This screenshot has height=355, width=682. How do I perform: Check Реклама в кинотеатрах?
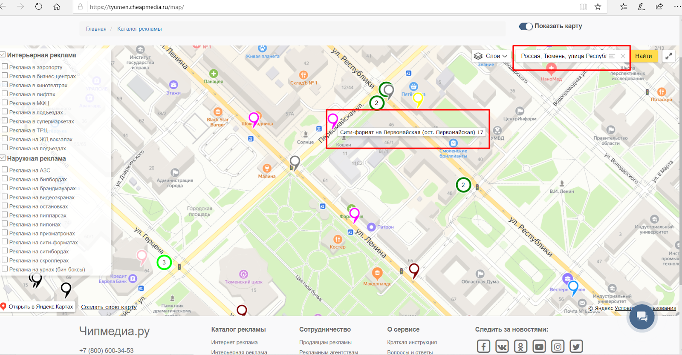click(x=5, y=84)
